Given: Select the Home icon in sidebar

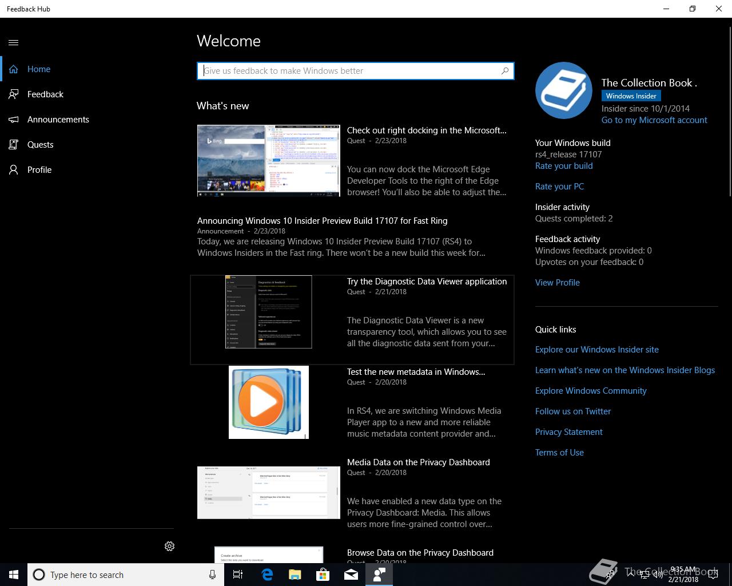Looking at the screenshot, I should pyautogui.click(x=14, y=69).
